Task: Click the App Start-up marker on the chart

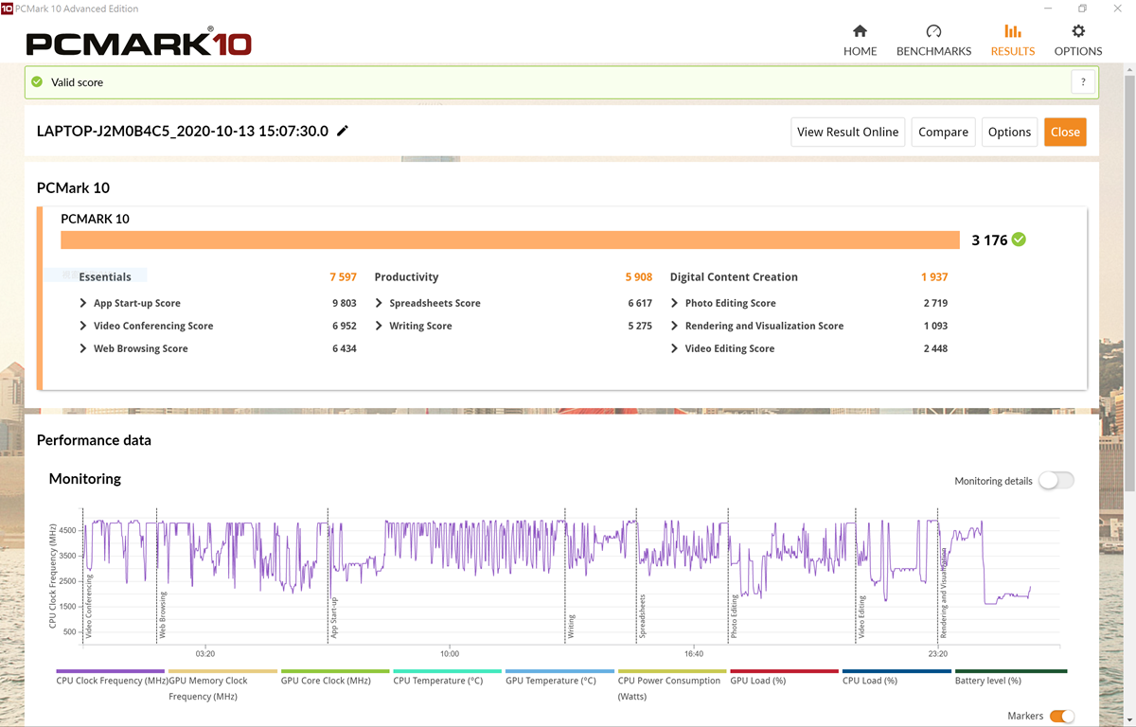Action: coord(333,617)
